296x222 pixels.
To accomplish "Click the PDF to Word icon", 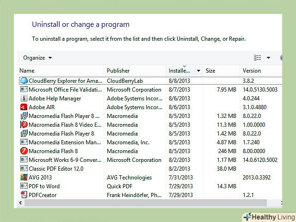I will pyautogui.click(x=24, y=186).
